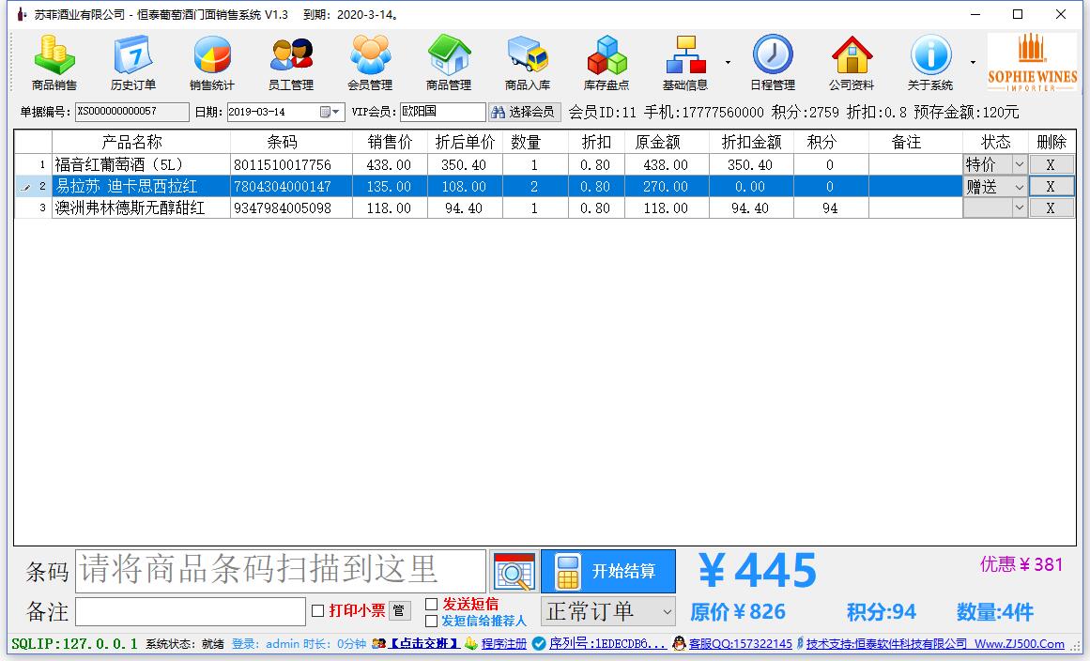Click the 备注 cell of 福音红葡萄酒 row
1090x661 pixels.
tap(915, 164)
